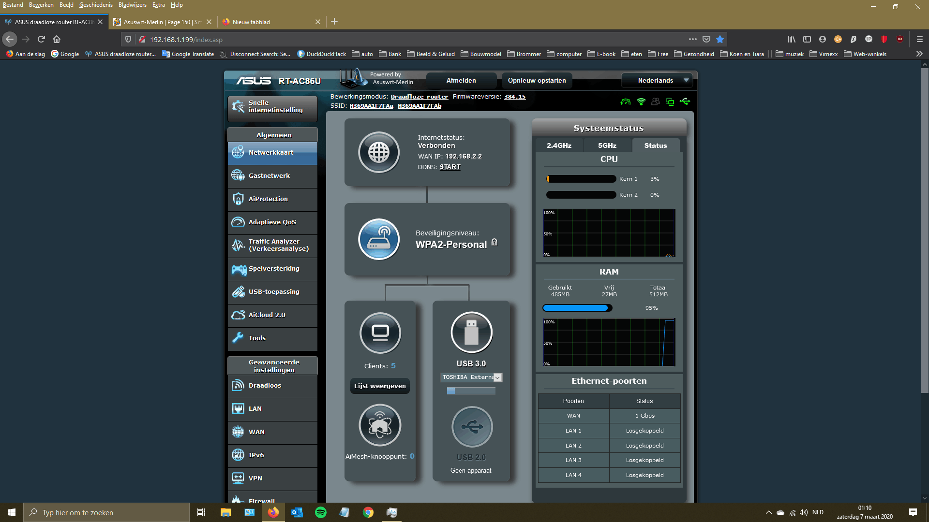Select the AiMesh node icon
929x522 pixels.
[380, 425]
